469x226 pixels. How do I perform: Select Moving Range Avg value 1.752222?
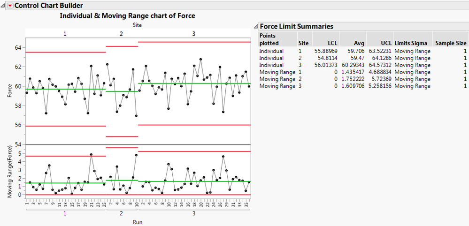coord(353,79)
